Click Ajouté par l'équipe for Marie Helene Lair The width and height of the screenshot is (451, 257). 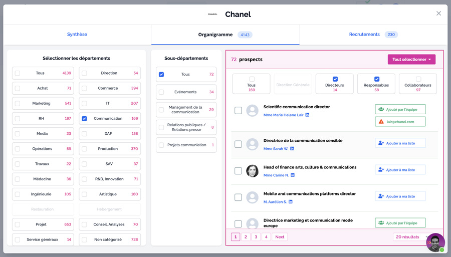[400, 110]
